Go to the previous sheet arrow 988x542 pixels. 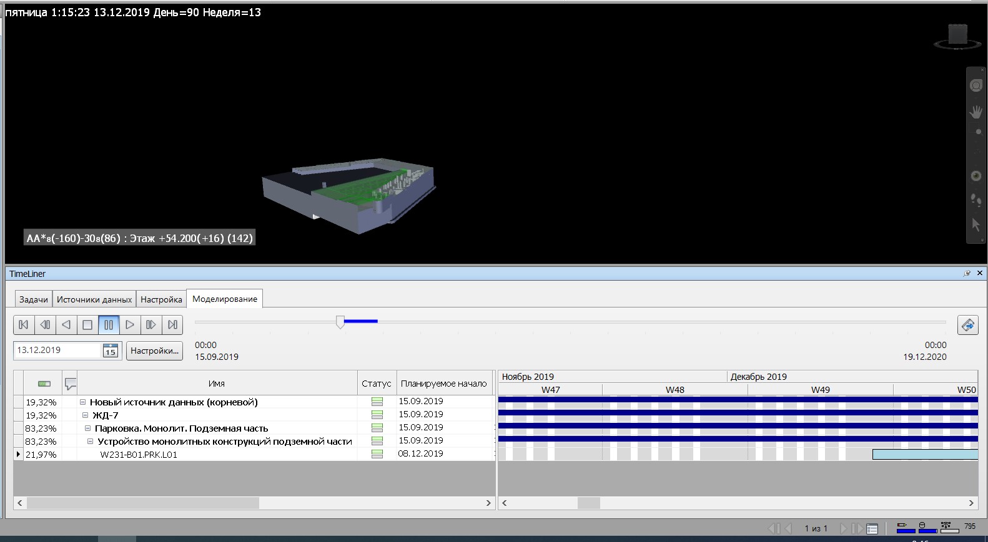[x=788, y=529]
